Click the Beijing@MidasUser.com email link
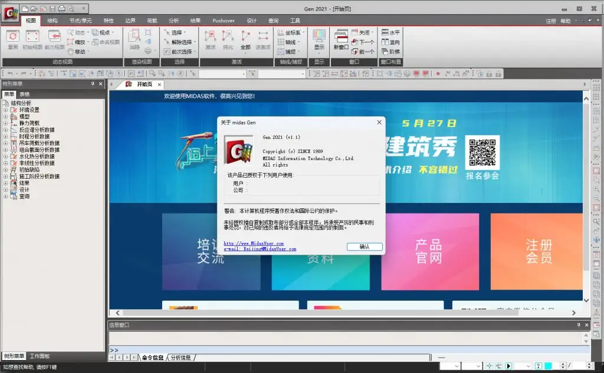The image size is (604, 373). pyautogui.click(x=260, y=248)
